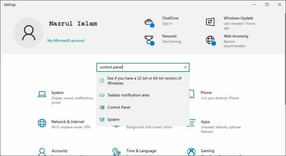This screenshot has width=286, height=156.
Task: Click the Gaming Xbox icon
Action: tap(191, 152)
